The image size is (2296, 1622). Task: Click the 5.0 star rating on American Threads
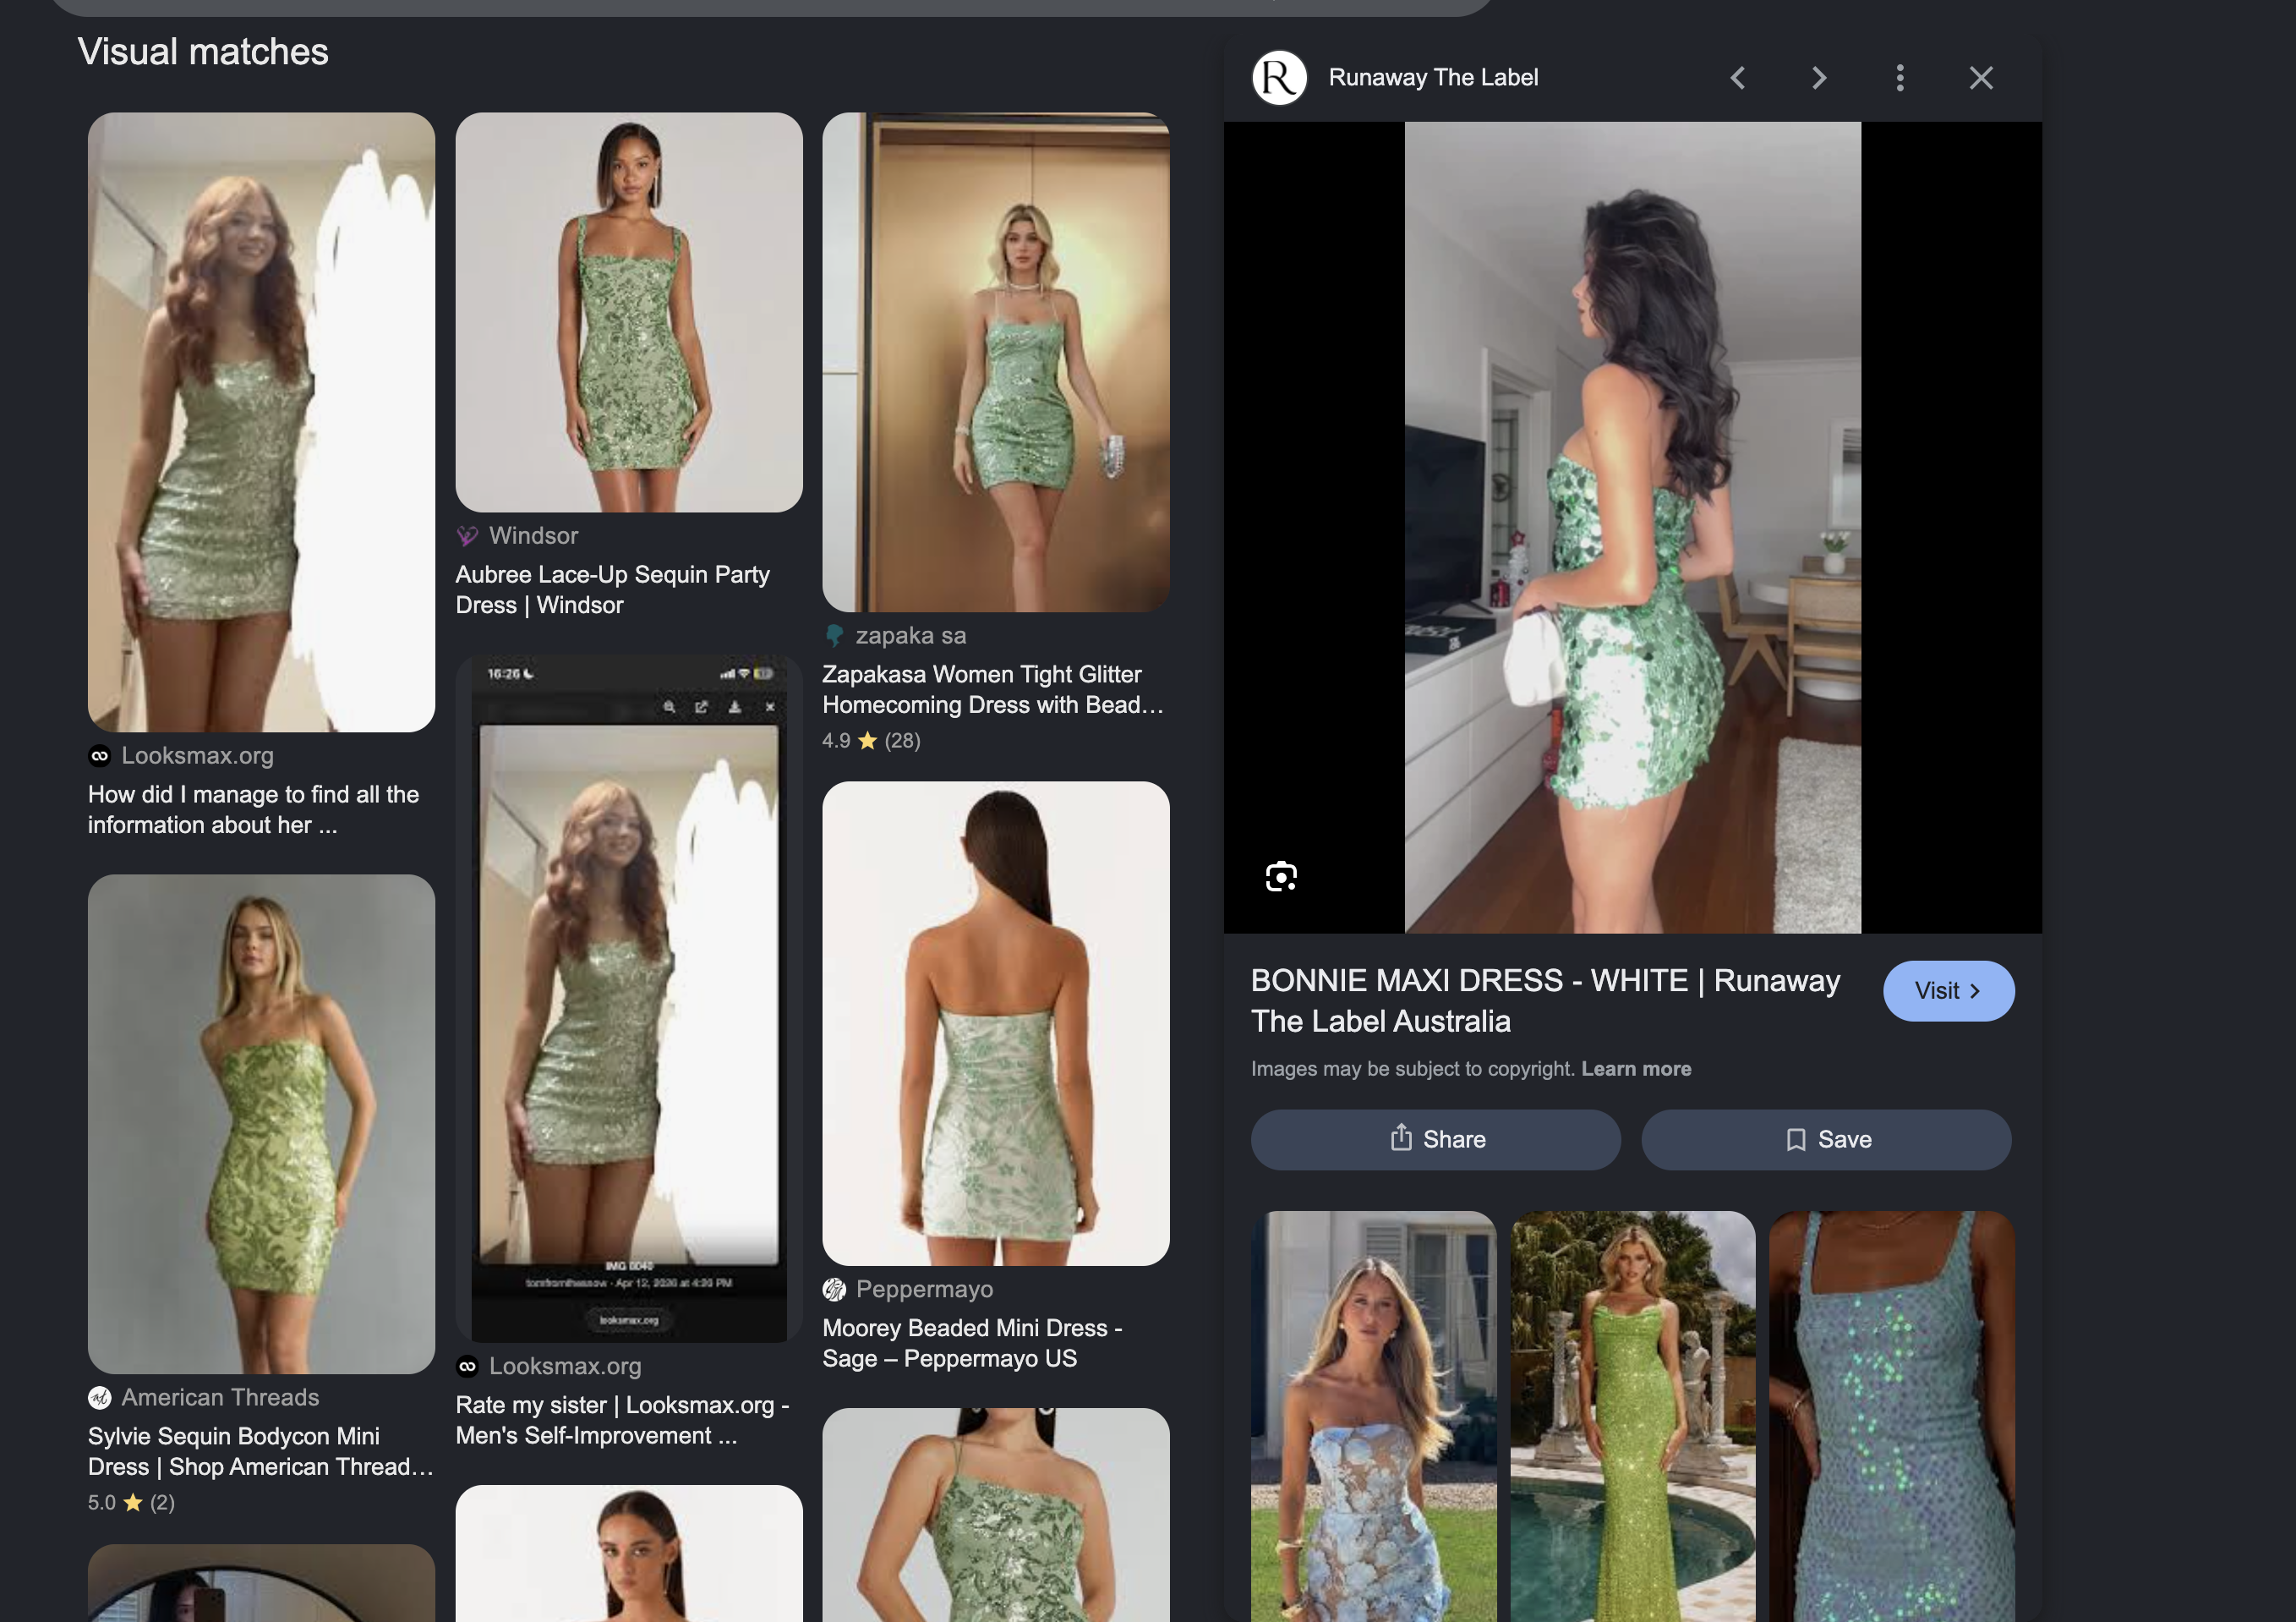pyautogui.click(x=131, y=1503)
